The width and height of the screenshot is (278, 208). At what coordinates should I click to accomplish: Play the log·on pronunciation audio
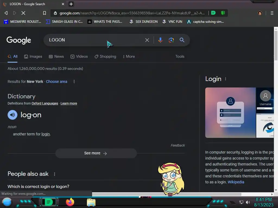point(12,115)
